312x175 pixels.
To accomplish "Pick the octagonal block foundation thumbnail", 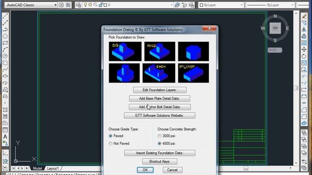I will click(x=194, y=51).
